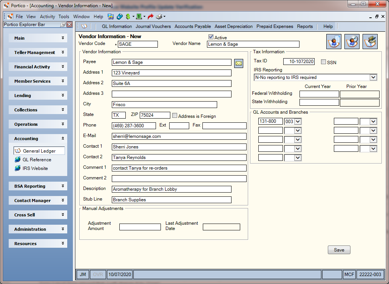Click the Comment 2 input field

(x=179, y=179)
